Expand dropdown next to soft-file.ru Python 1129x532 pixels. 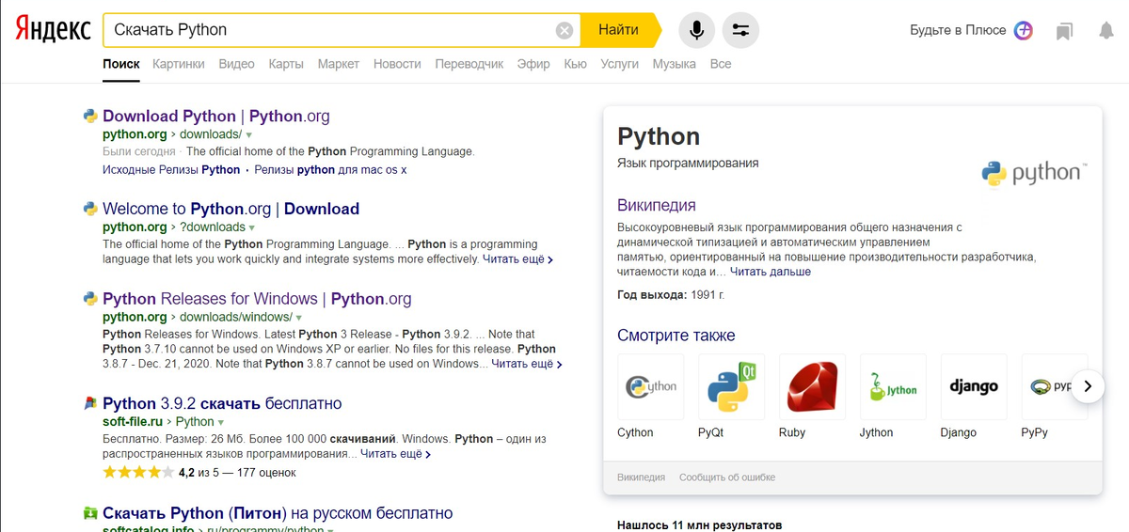pos(222,423)
